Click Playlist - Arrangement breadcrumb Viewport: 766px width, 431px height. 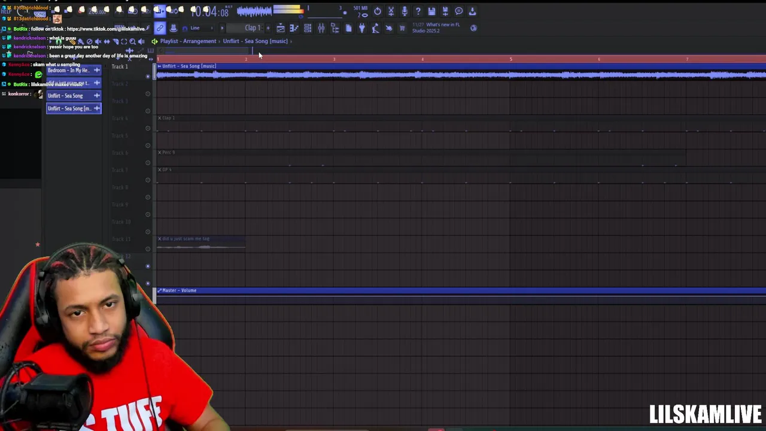[x=188, y=41]
